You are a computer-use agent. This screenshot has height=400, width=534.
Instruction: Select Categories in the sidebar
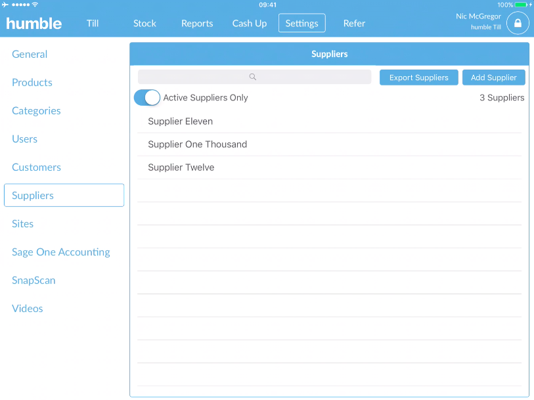[36, 110]
